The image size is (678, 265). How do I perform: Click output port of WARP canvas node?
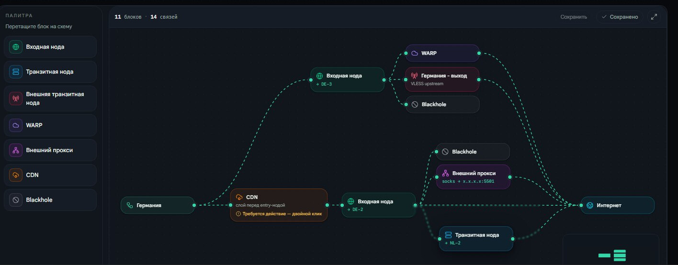[x=479, y=53]
